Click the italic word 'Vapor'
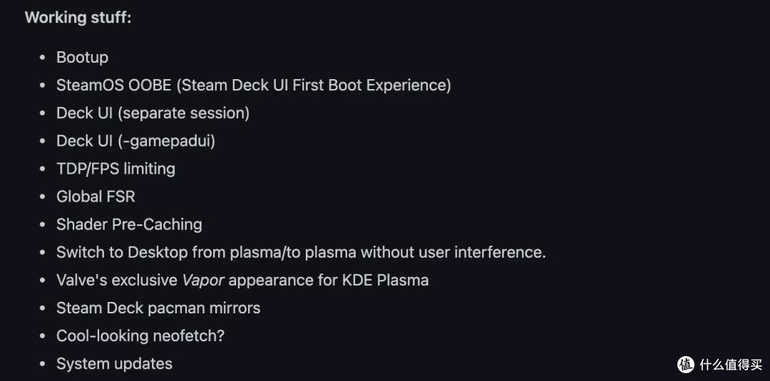 point(203,281)
